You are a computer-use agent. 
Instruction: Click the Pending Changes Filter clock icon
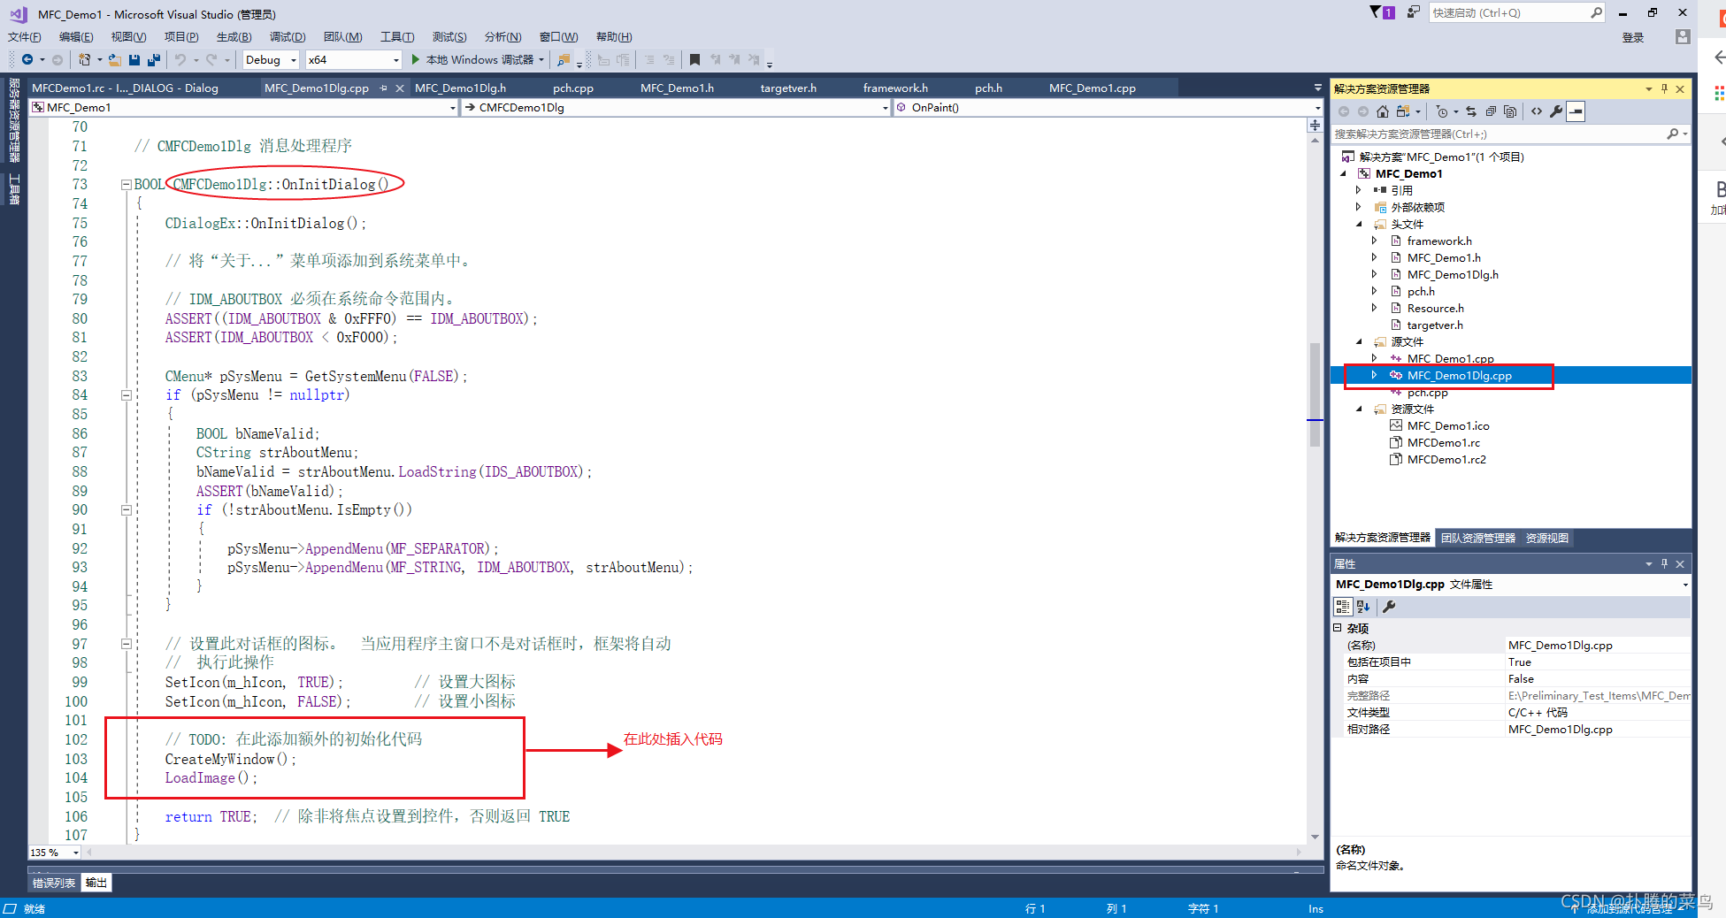pos(1443,111)
